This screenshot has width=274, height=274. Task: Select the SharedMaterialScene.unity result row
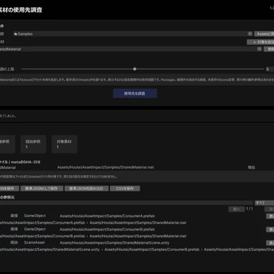click(137, 243)
